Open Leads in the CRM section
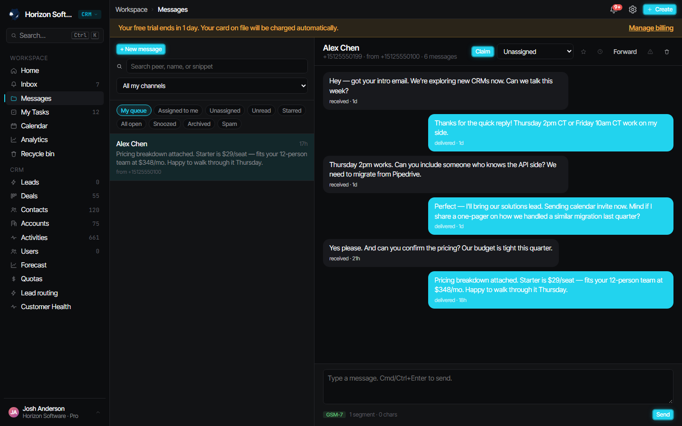Screen dimensions: 682x426 54,182
